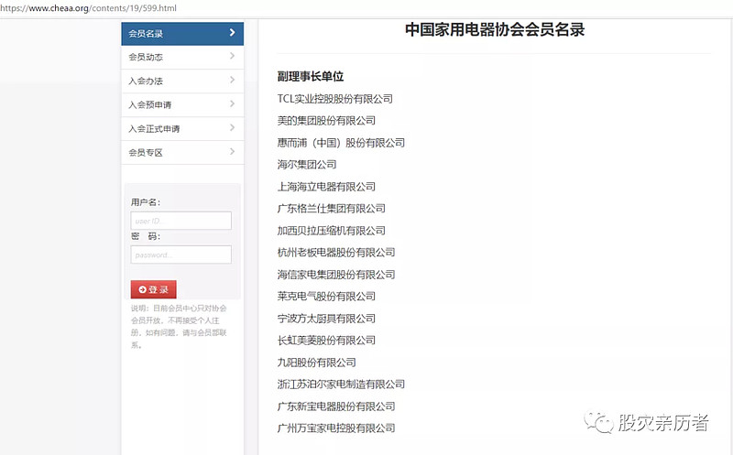This screenshot has height=455, width=733.
Task: Click the 说明 note text below login
Action: pos(179,327)
